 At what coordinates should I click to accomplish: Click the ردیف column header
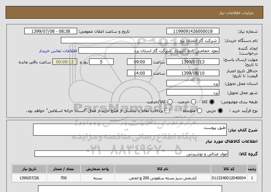(252, 169)
